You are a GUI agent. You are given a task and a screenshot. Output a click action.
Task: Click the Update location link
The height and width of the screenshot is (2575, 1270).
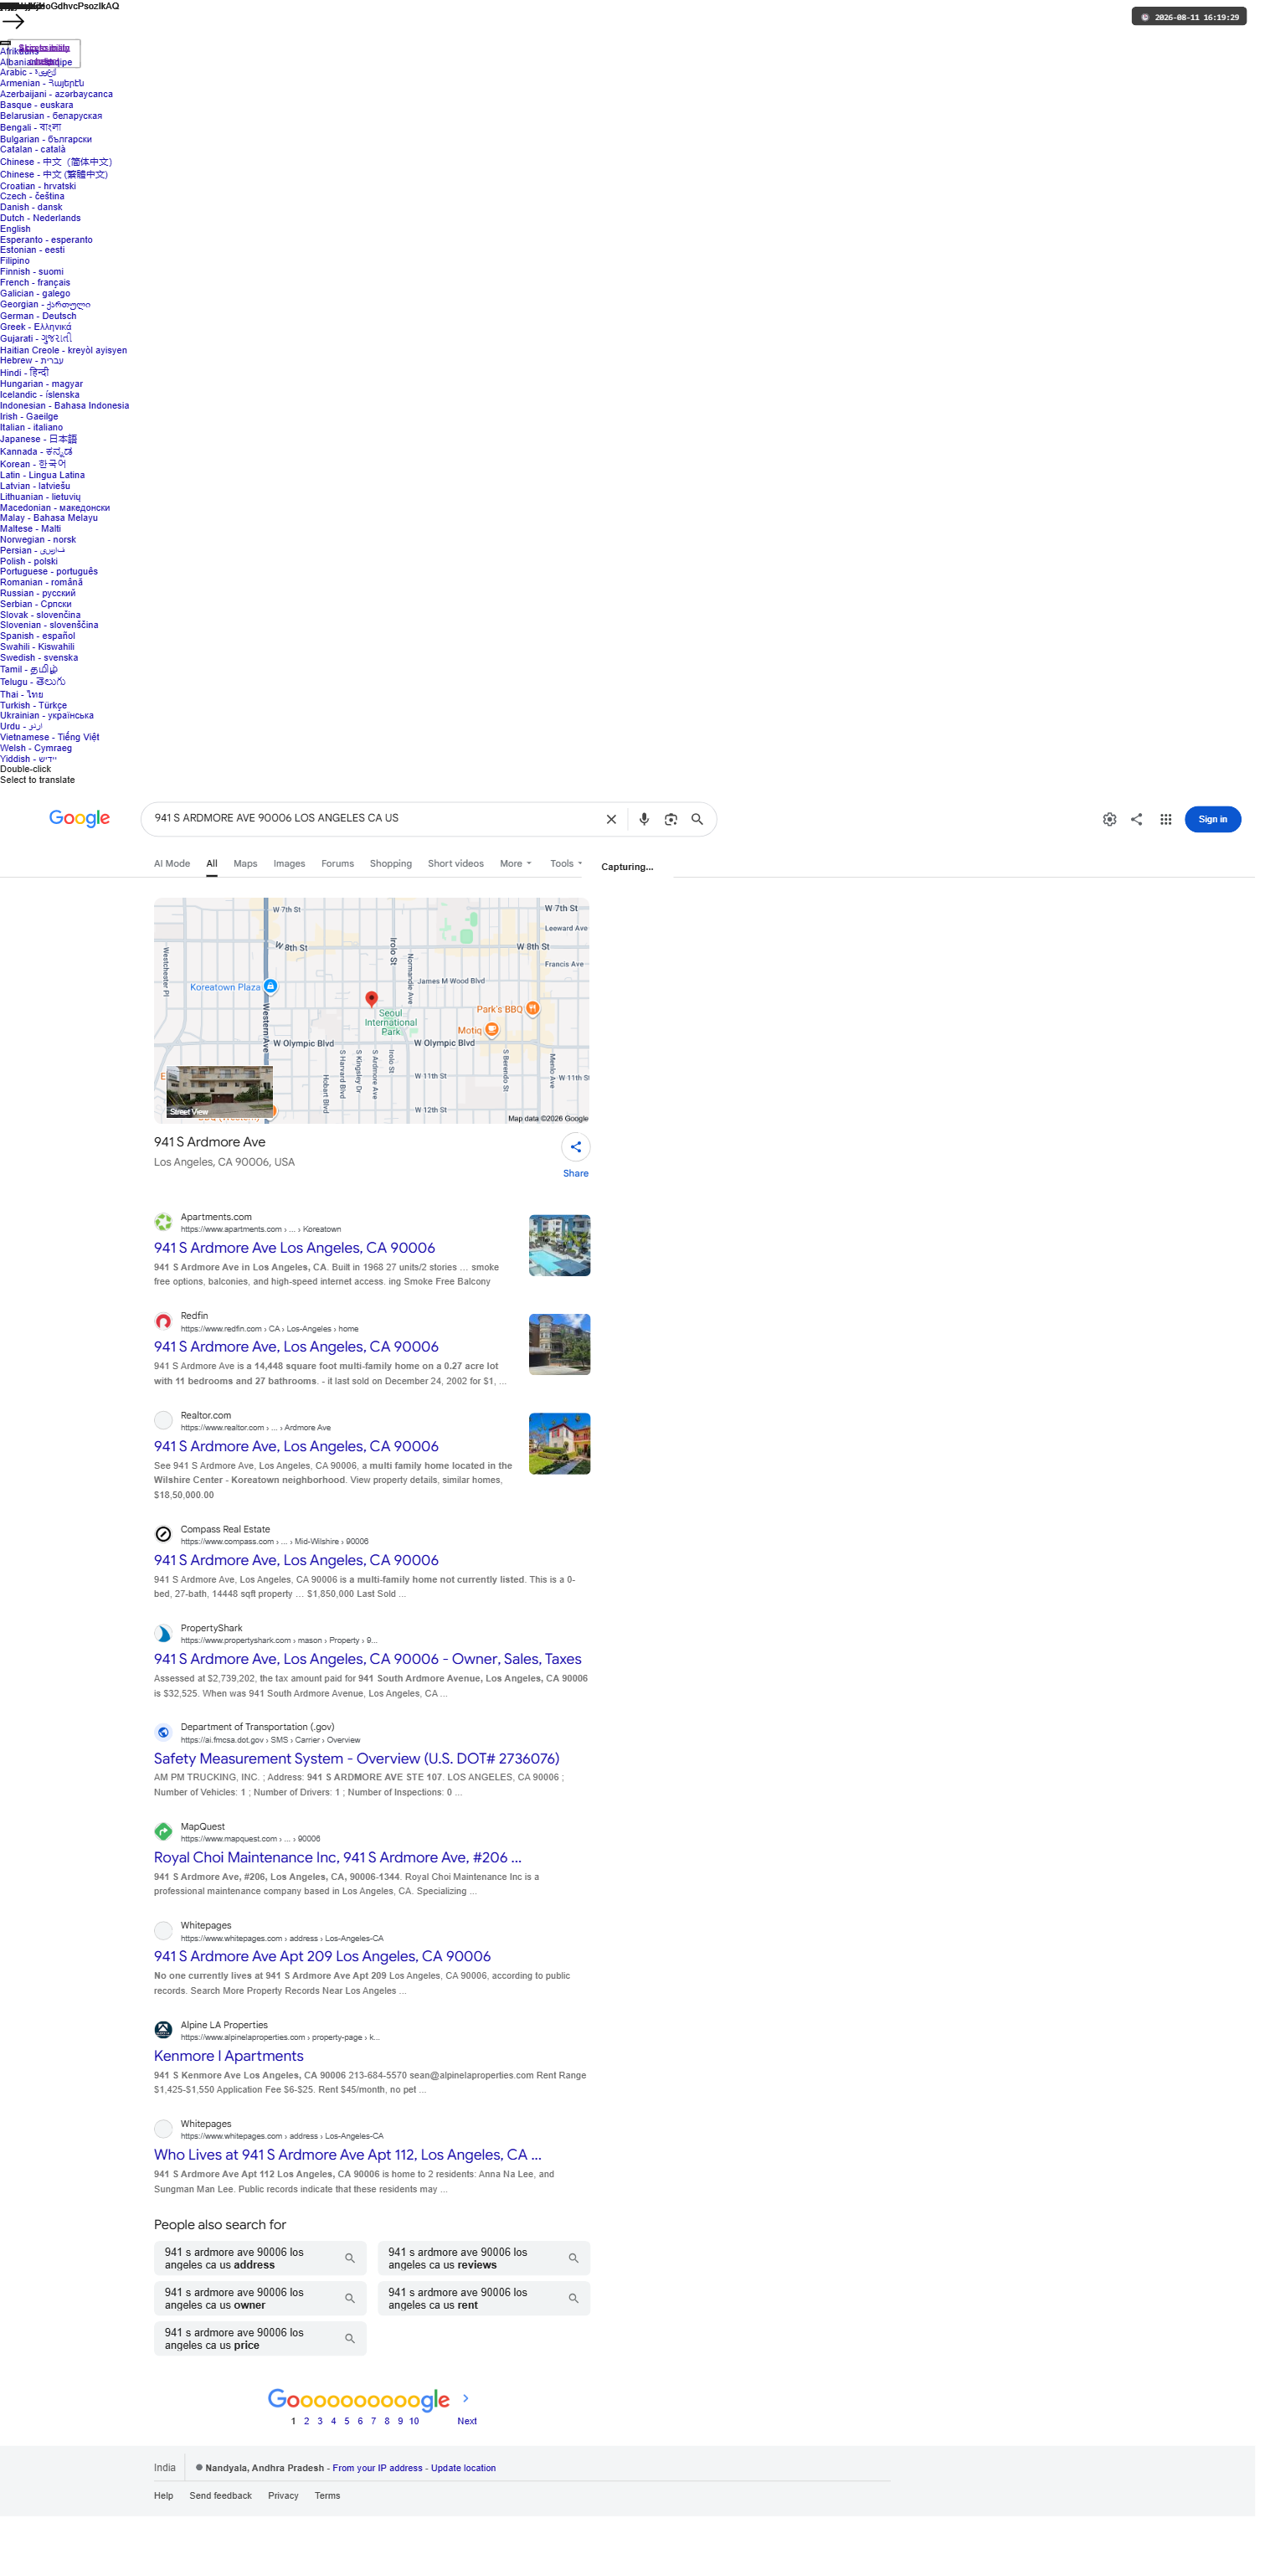463,2467
